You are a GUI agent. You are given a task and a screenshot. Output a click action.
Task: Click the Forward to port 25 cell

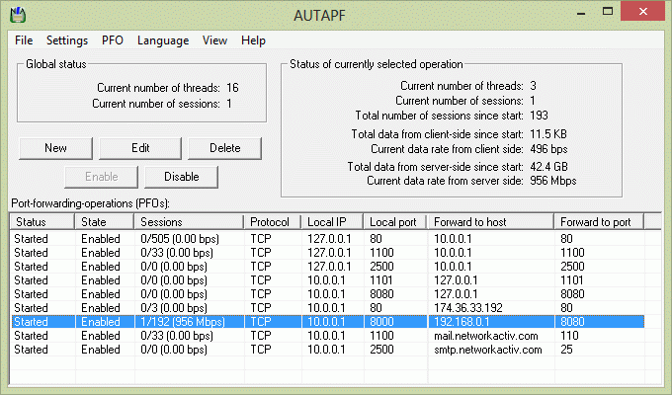tap(599, 350)
